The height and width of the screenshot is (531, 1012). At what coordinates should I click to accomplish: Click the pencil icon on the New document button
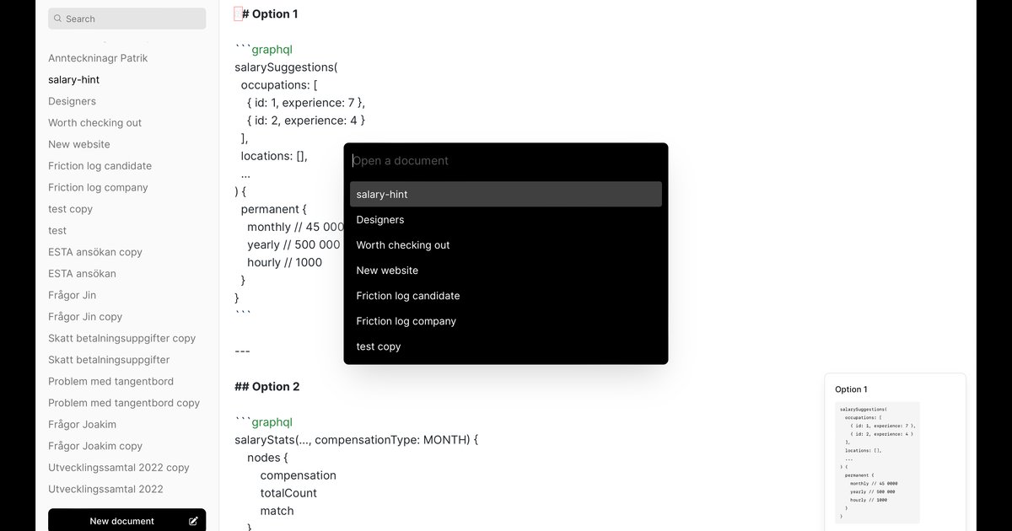click(193, 521)
